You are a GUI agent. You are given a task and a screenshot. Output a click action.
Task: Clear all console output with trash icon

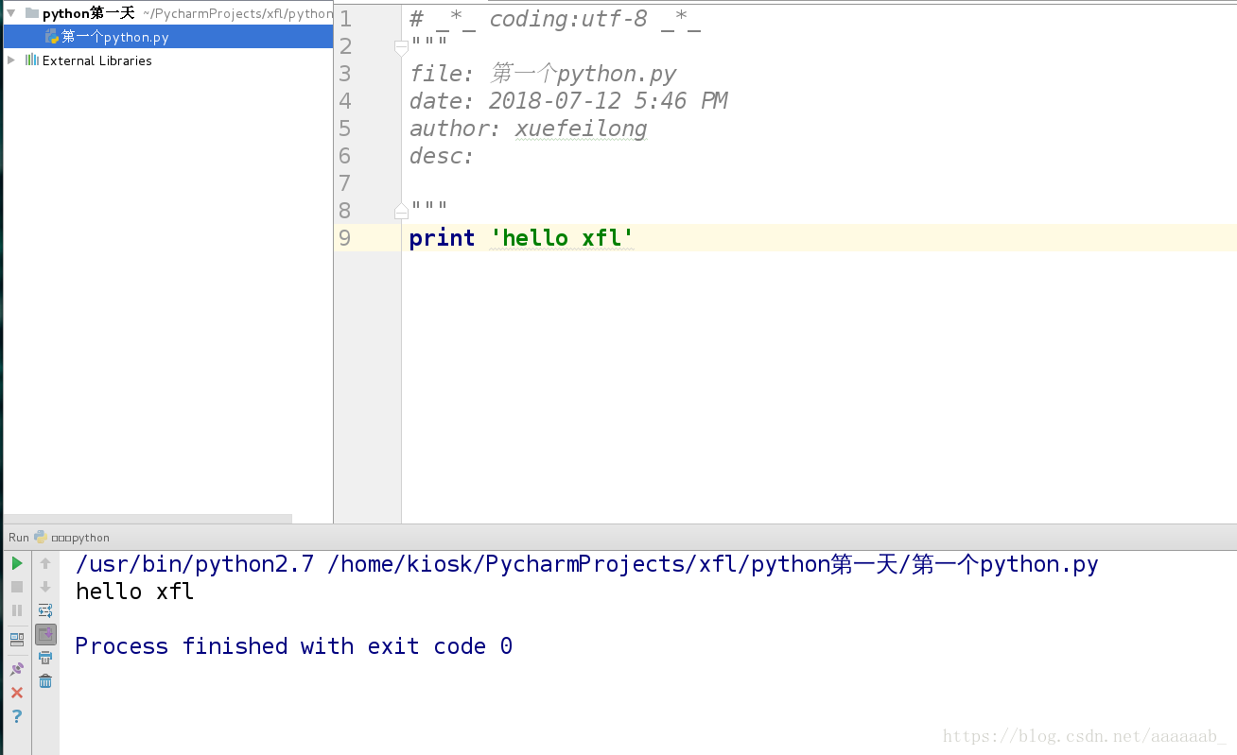pos(45,681)
